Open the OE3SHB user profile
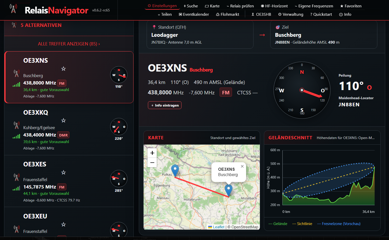Screen dimensions: 389x240 coord(261,14)
